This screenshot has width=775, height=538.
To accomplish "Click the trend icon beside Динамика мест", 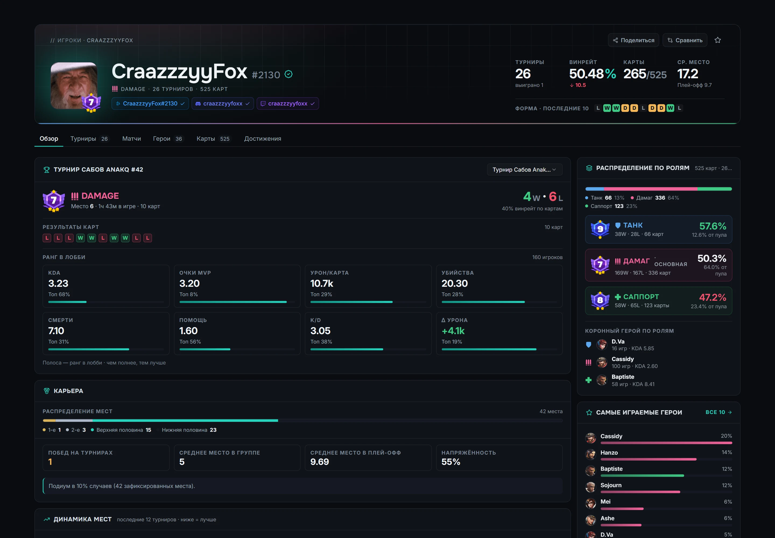I will coord(47,519).
